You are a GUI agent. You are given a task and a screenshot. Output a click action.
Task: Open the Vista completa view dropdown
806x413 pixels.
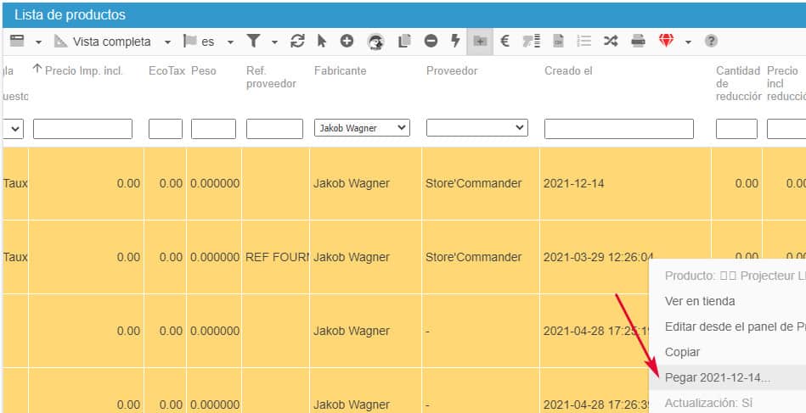[x=166, y=42]
